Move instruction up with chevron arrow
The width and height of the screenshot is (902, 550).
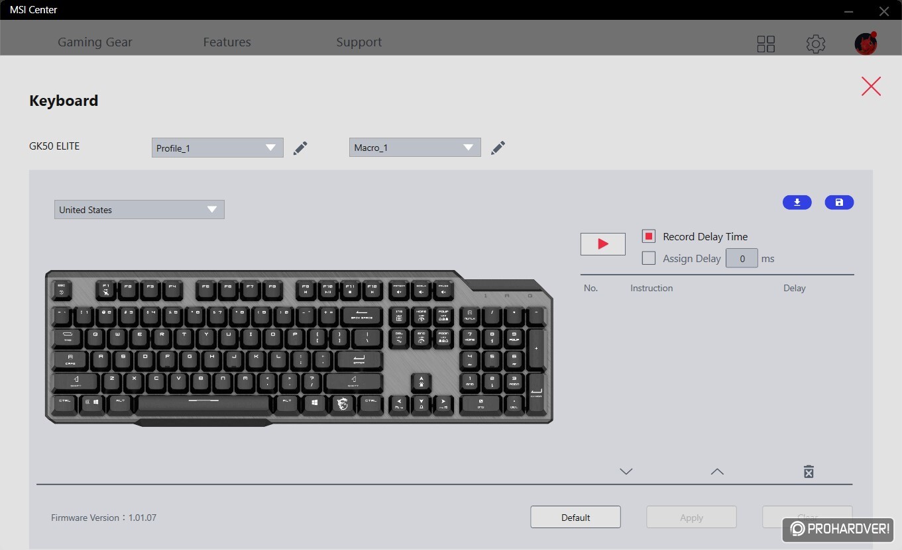717,471
